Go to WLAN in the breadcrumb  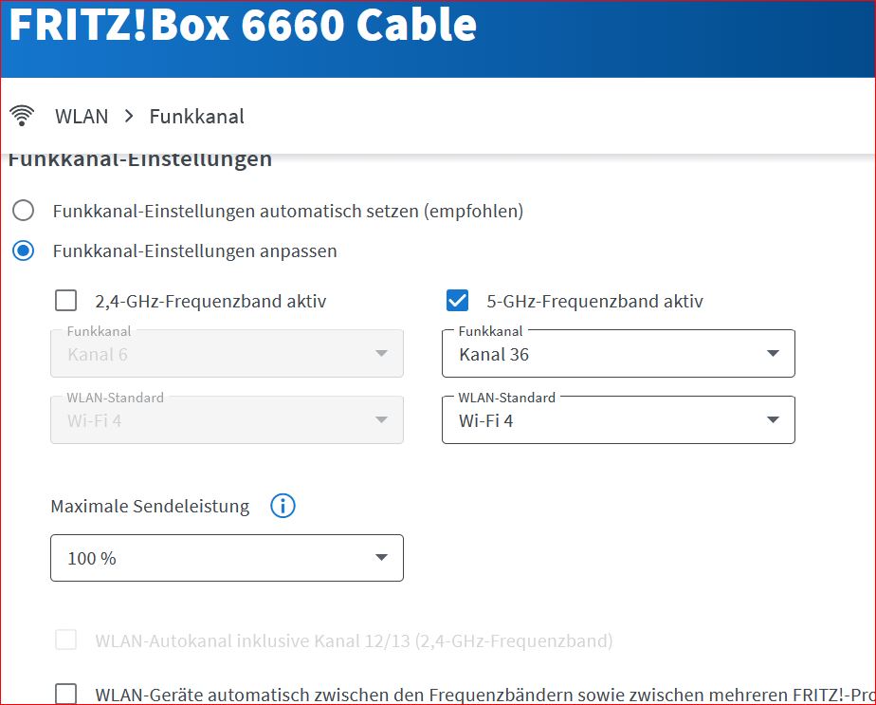[82, 117]
